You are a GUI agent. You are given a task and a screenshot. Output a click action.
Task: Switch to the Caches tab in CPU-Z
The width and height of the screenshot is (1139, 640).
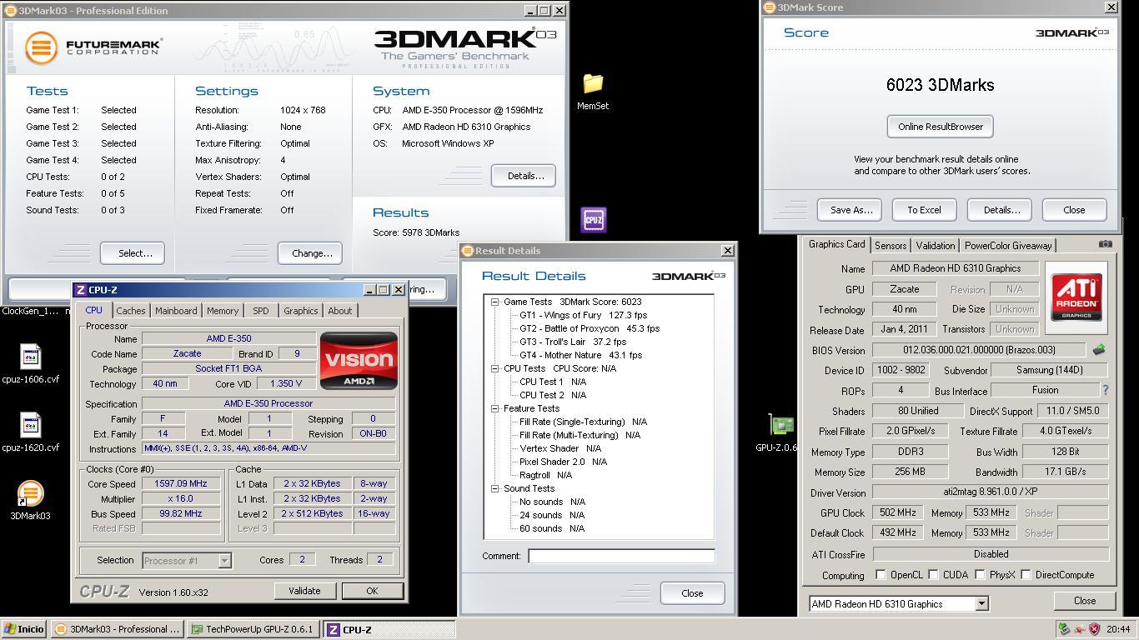point(130,311)
